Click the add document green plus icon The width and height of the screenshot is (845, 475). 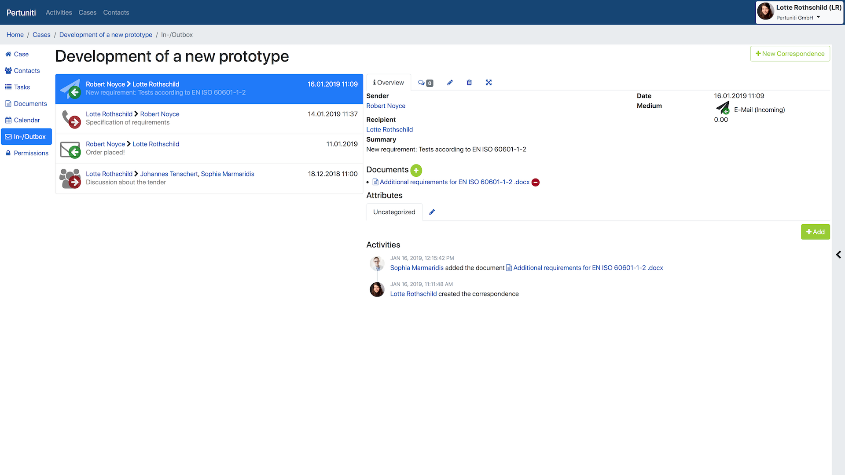(416, 170)
